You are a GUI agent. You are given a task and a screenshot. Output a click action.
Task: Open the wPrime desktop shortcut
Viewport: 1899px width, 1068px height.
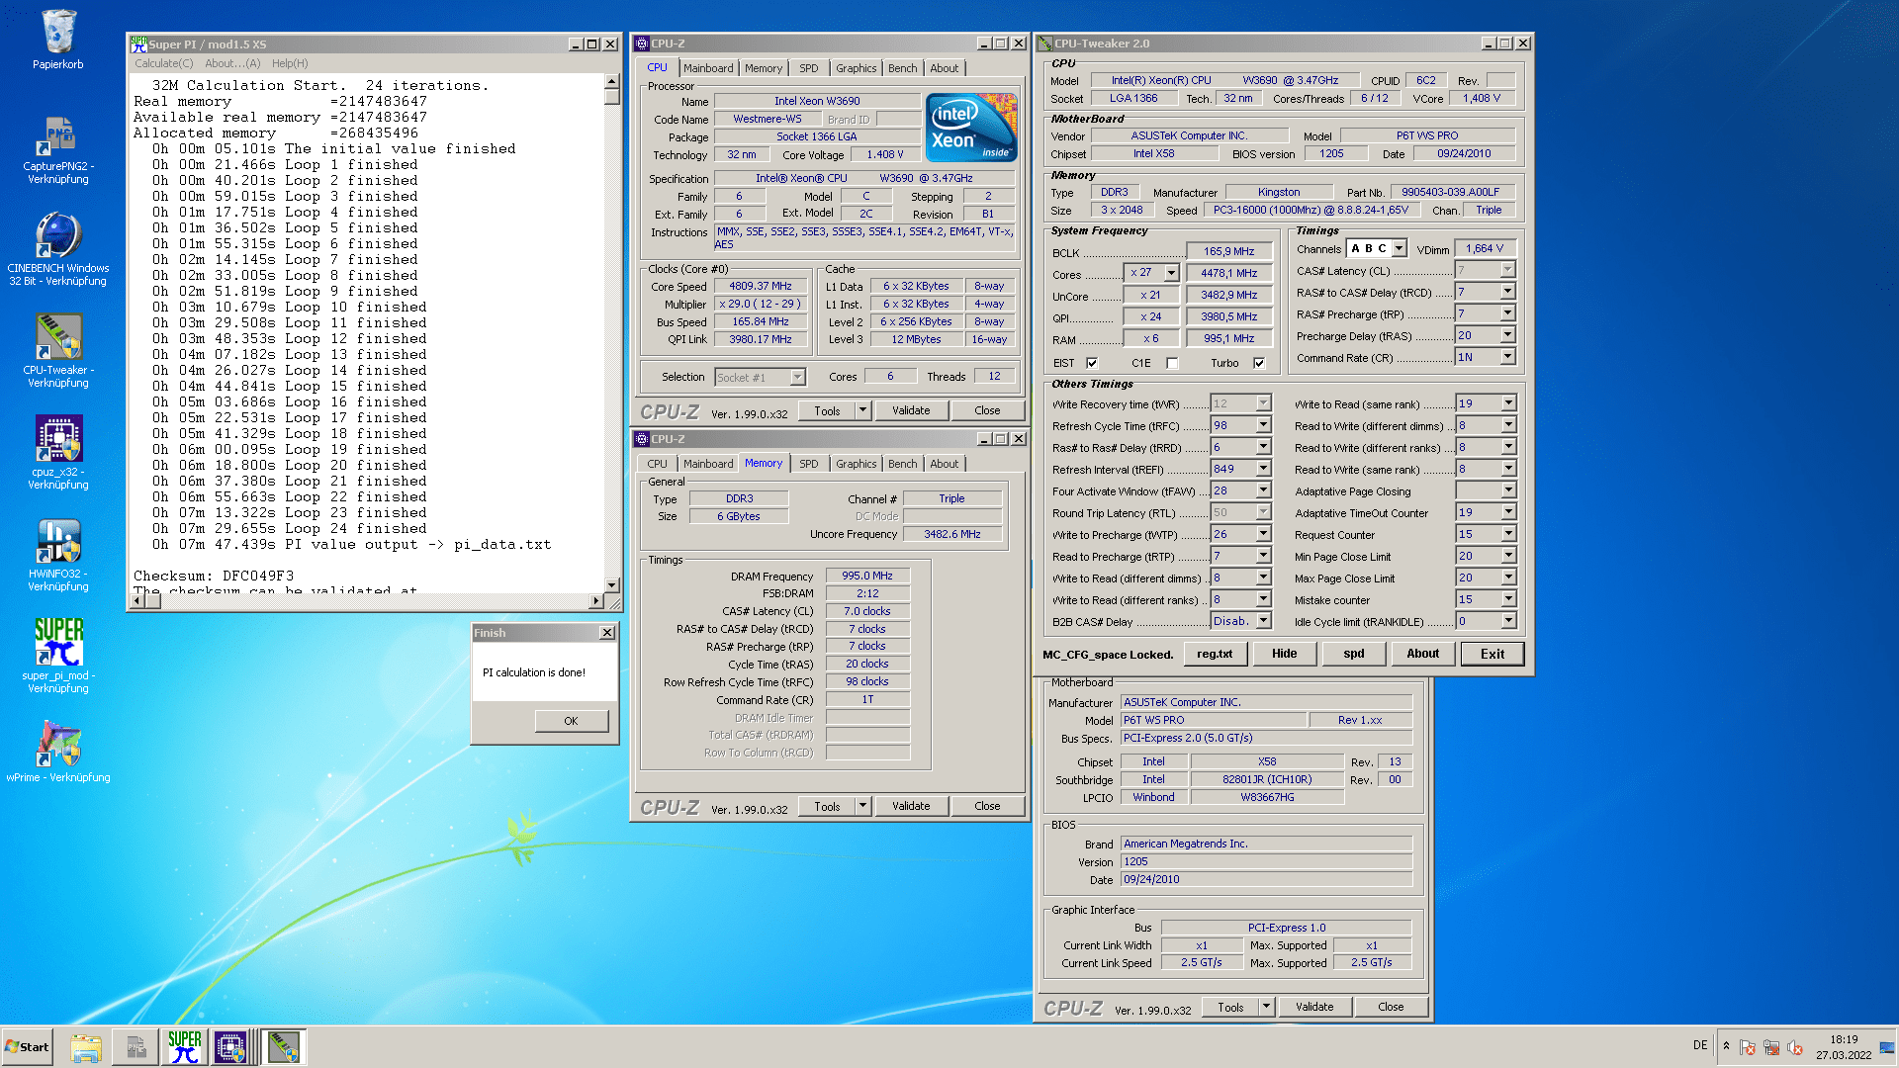tap(57, 752)
